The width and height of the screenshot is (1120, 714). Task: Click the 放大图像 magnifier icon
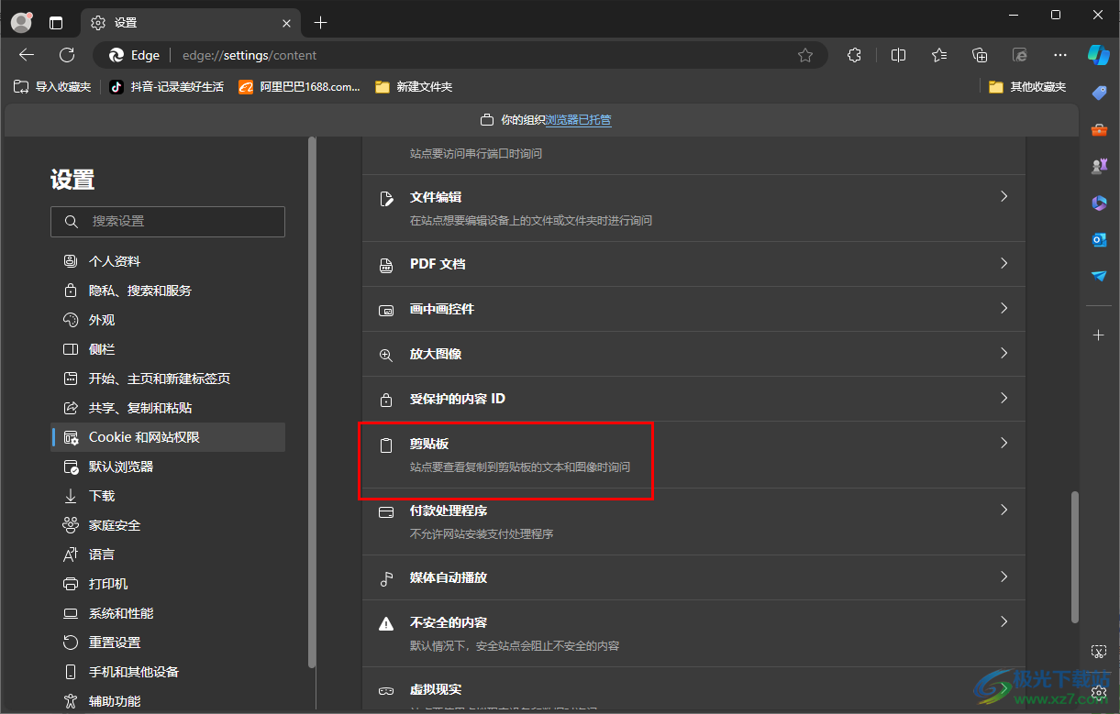[387, 355]
